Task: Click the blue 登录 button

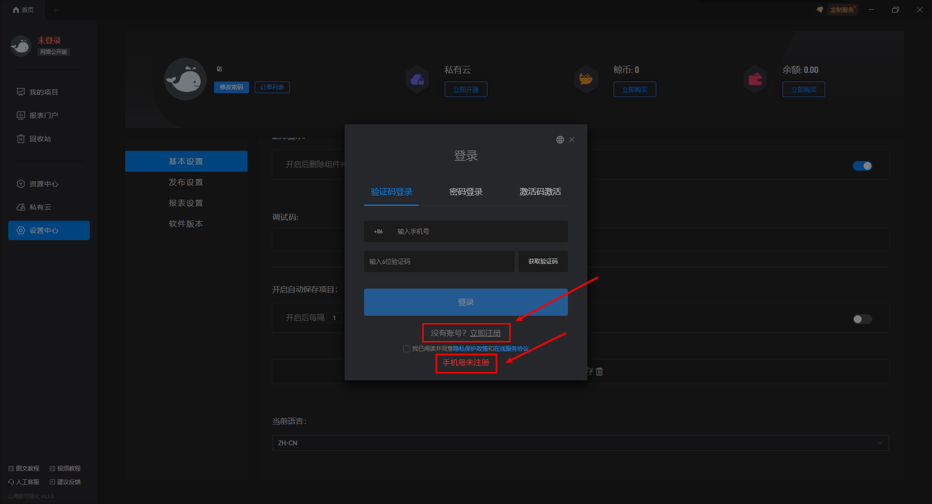Action: [x=466, y=302]
